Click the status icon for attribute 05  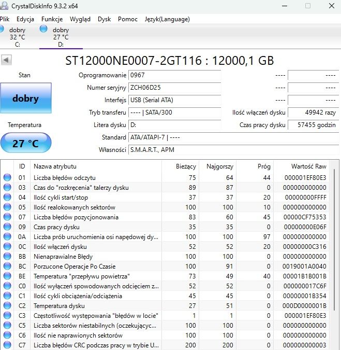(x=7, y=207)
